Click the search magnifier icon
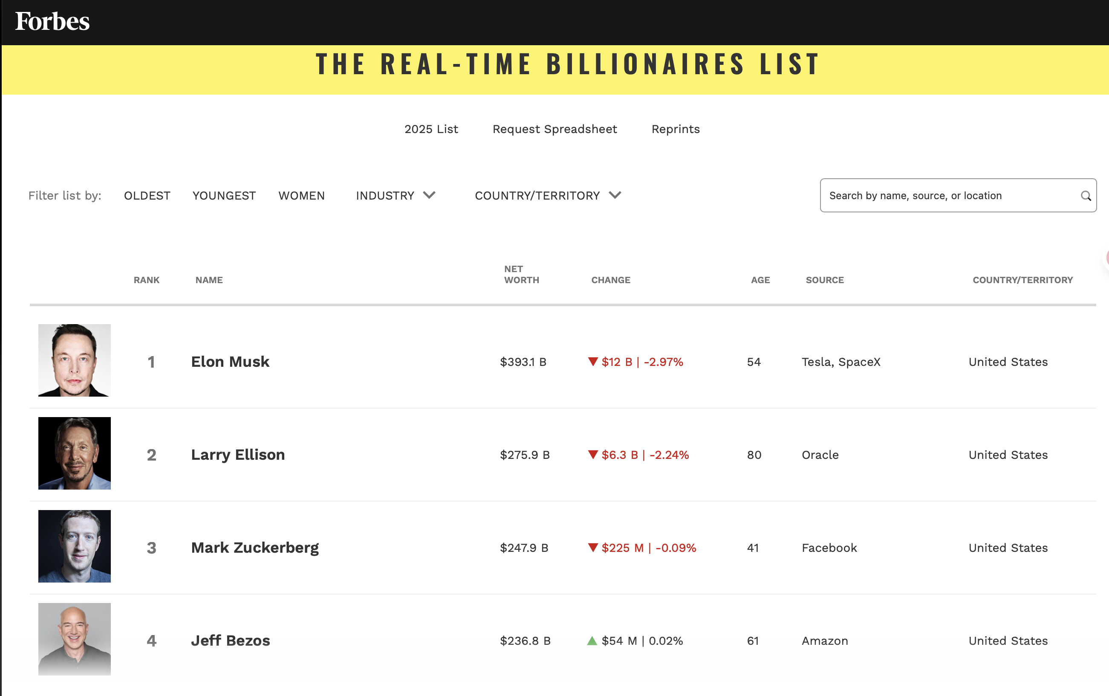 coord(1086,196)
